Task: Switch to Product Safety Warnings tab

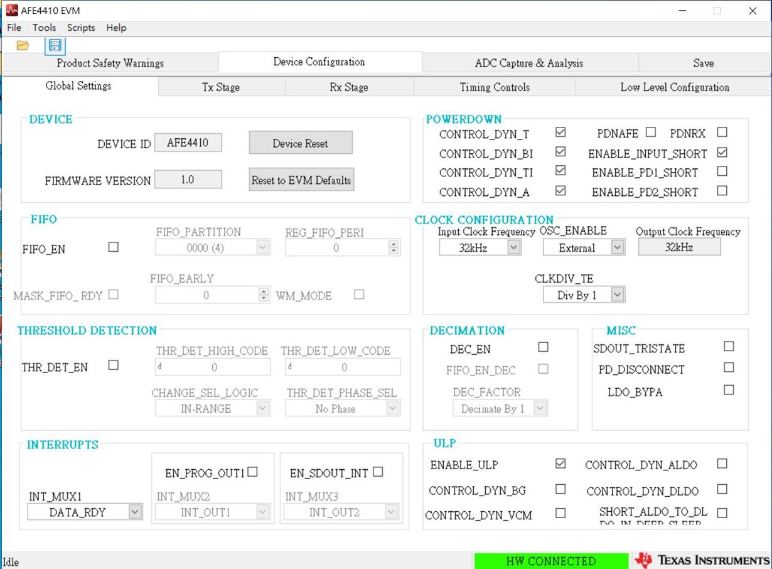Action: (110, 63)
